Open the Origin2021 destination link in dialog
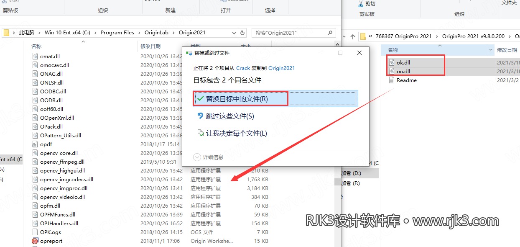This screenshot has height=247, width=520. (x=281, y=68)
